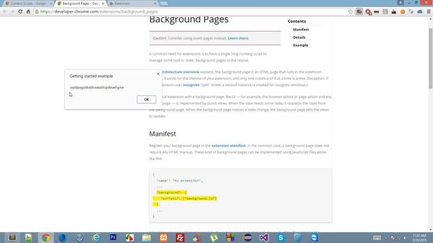Screen dimensions: 433x243
Task: Click the scrollbar down arrow
Action: coord(430,230)
